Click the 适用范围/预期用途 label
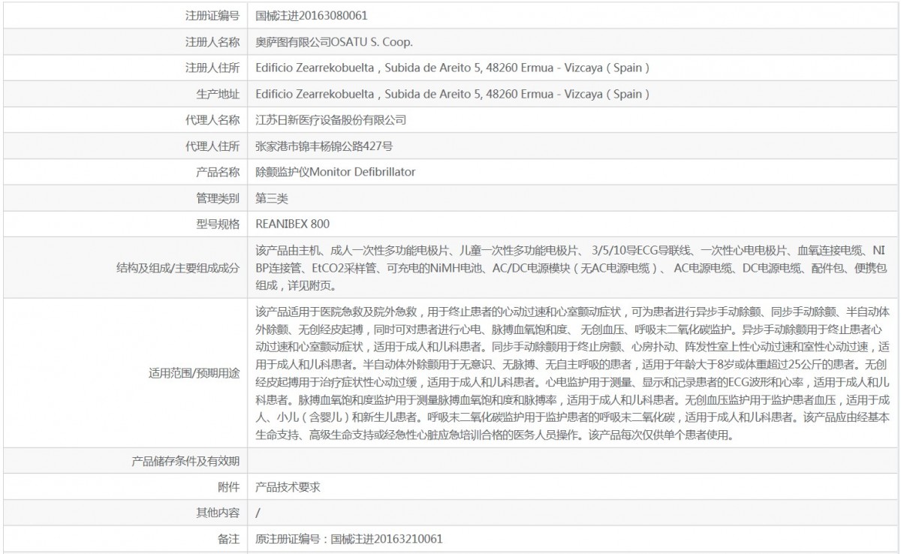Viewport: 901px width, 554px height. click(194, 372)
